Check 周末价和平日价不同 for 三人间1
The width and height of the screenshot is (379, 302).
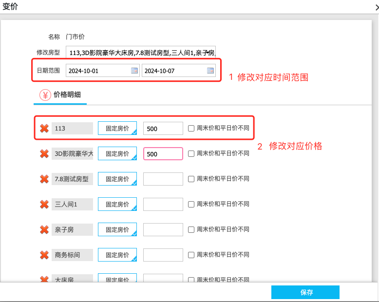tap(191, 205)
